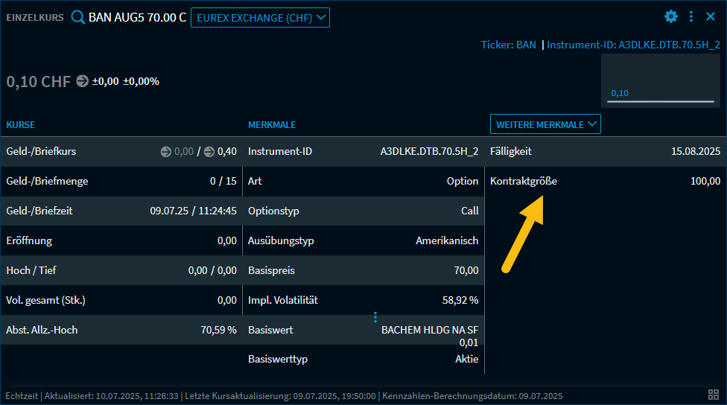Click the Kontraktgröße row label
Image resolution: width=727 pixels, height=405 pixels.
click(524, 181)
